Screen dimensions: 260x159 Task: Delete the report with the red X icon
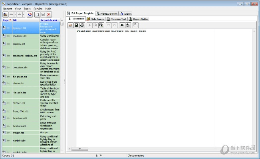point(49,14)
